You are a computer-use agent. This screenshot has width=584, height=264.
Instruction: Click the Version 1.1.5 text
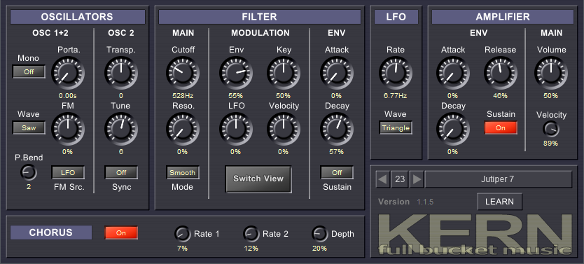(405, 202)
